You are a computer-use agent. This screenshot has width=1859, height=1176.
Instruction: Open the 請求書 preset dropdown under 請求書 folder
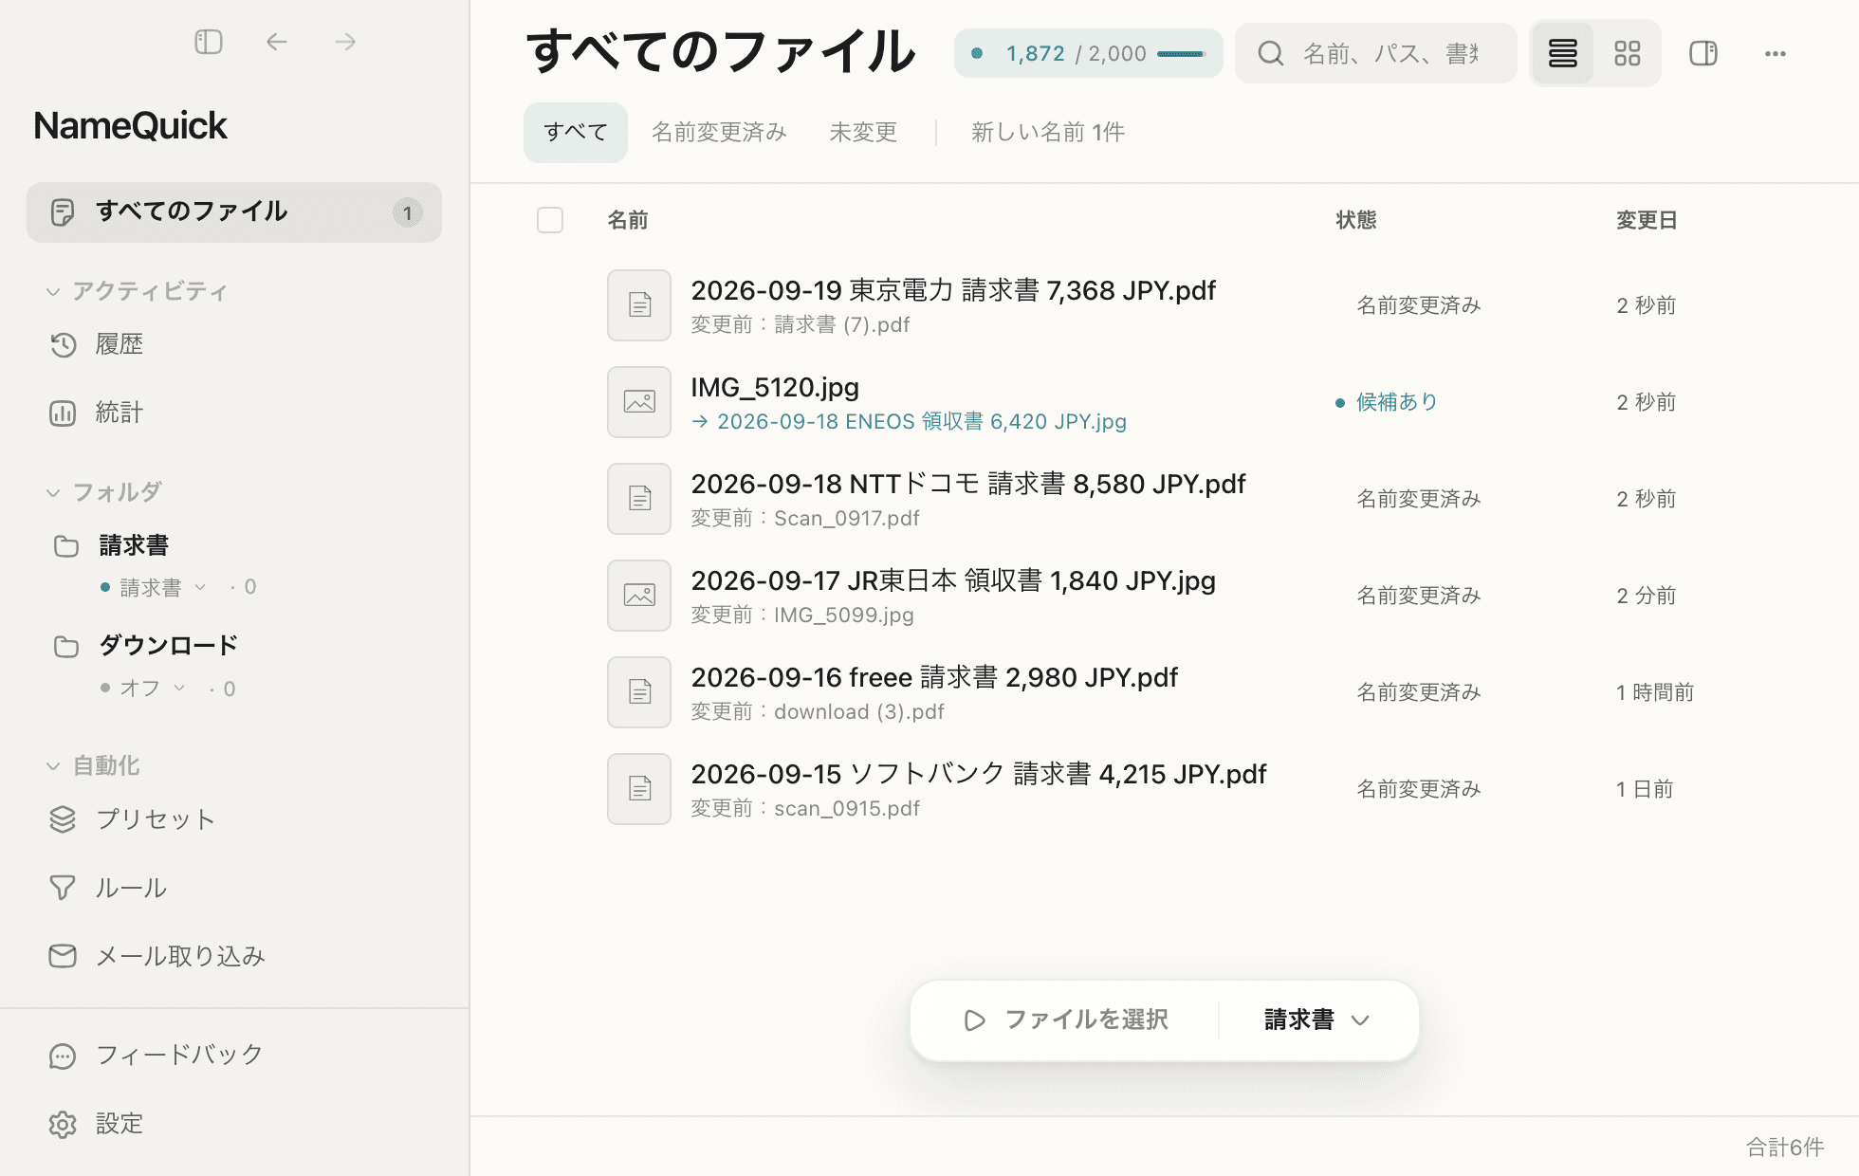[155, 587]
